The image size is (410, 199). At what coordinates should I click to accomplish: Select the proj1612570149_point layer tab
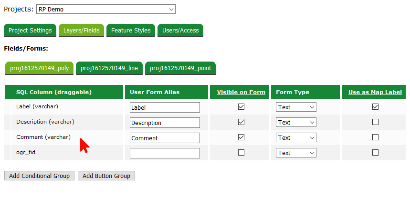[180, 68]
